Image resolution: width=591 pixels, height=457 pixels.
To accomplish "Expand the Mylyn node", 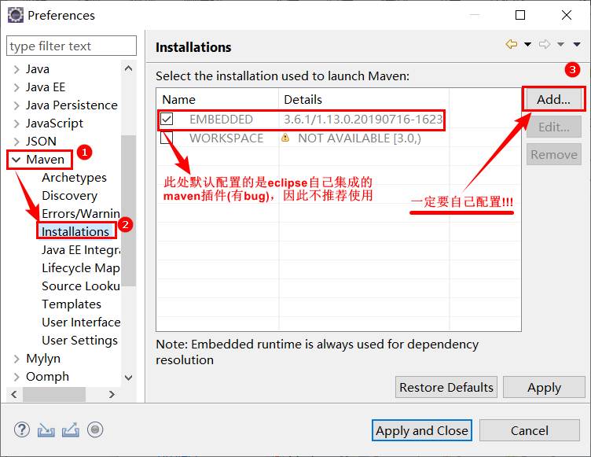I will (x=17, y=359).
